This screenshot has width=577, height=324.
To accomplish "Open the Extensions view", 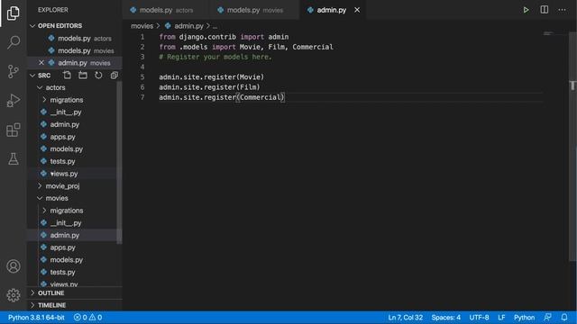I will point(14,130).
